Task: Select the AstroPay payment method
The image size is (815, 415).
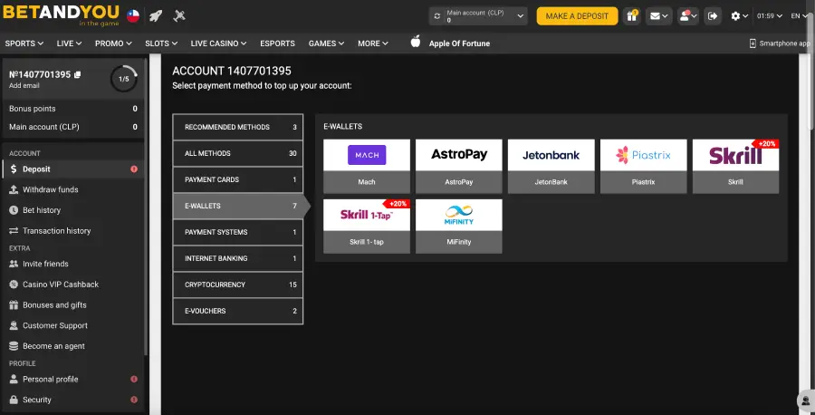Action: [x=459, y=166]
